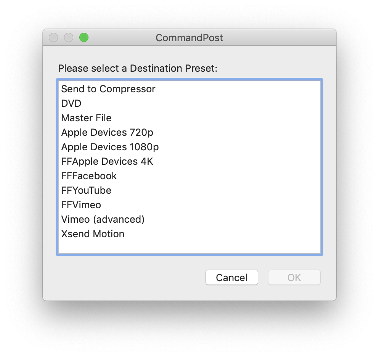Click the CommandPost title bar text
Screen dimensions: 379x357
[x=189, y=38]
